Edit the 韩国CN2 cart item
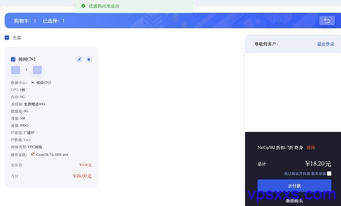341x206 pixels. click(x=79, y=59)
